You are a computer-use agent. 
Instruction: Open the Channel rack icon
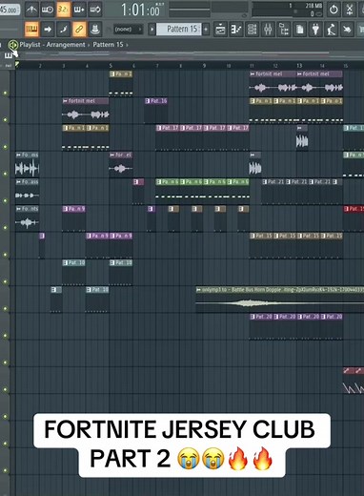point(252,30)
